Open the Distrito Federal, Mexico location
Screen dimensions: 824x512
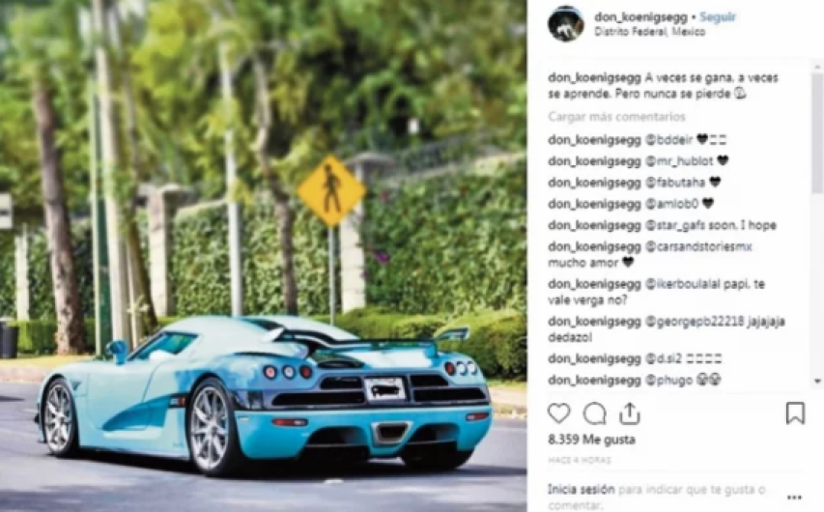pos(649,32)
